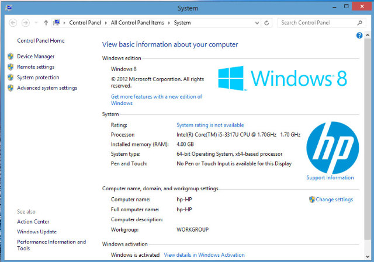The image size is (374, 262).
Task: Open the recent locations dropdown arrow
Action: (36, 23)
